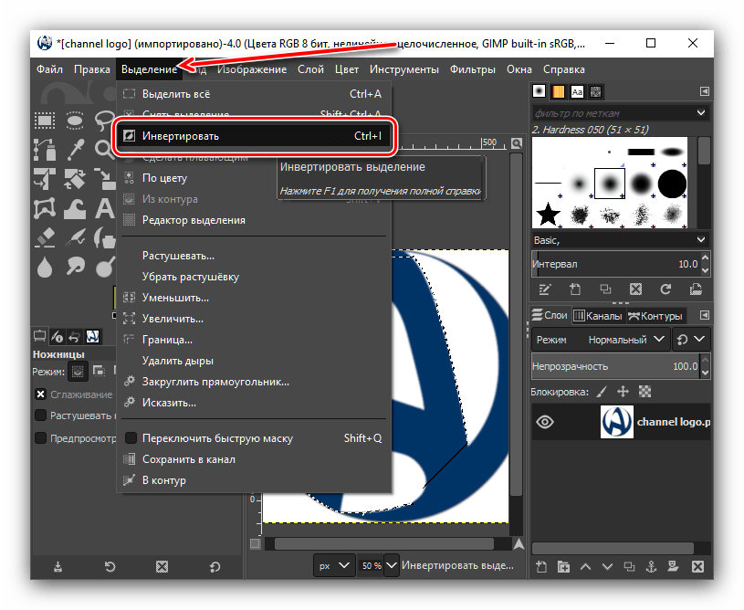Select the Unified Transform tool
This screenshot has width=744, height=610.
[x=75, y=179]
